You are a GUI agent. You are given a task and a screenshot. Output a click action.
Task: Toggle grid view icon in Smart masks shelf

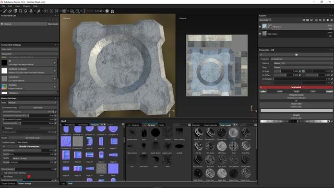255,125
